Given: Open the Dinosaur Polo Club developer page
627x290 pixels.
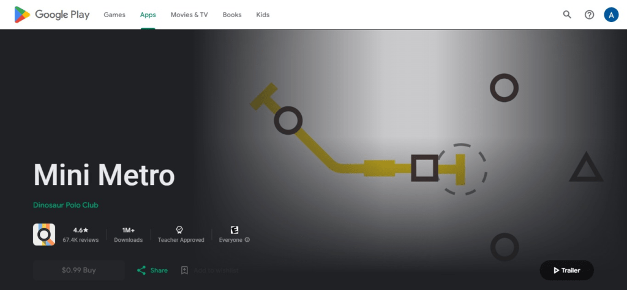Looking at the screenshot, I should click(66, 205).
